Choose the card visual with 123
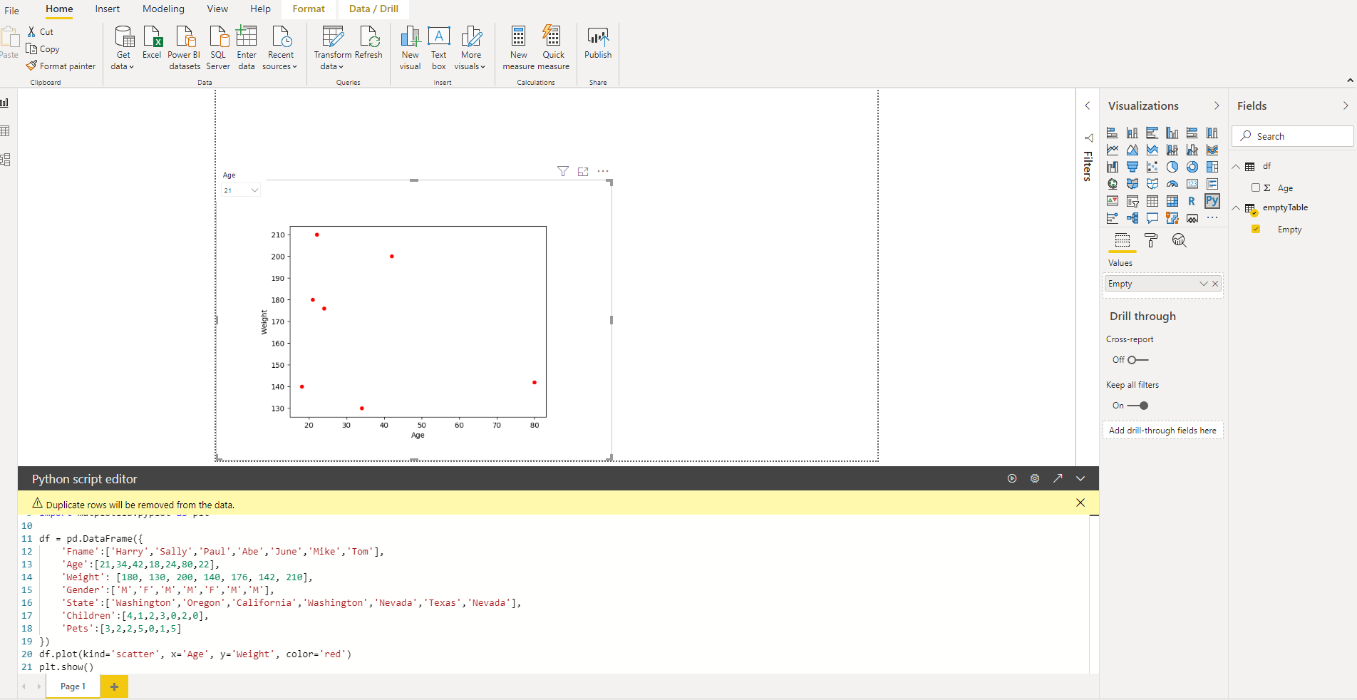The height and width of the screenshot is (700, 1357). tap(1192, 184)
